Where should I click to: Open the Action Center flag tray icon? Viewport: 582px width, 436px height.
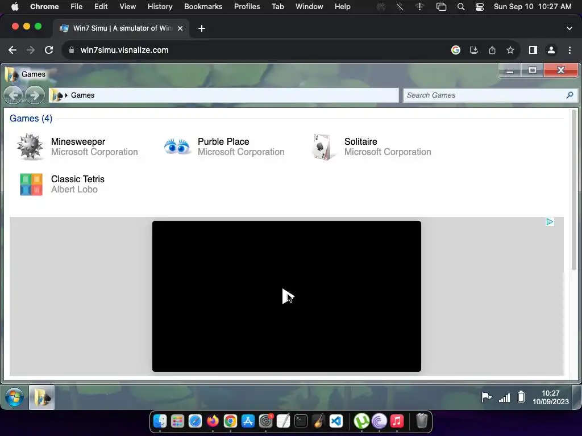pos(487,397)
